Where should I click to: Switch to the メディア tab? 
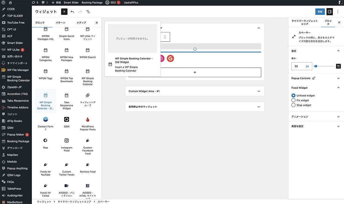(81, 23)
